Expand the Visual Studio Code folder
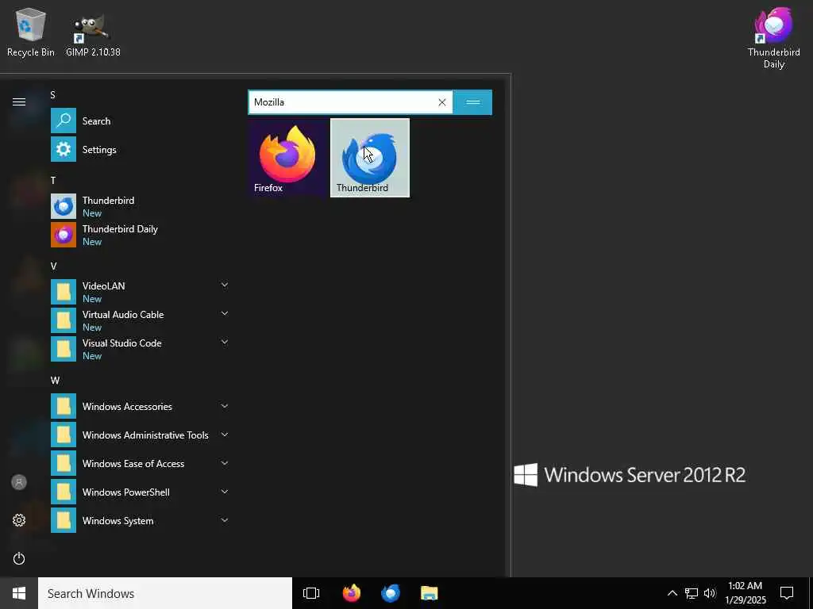Image resolution: width=813 pixels, height=609 pixels. (140, 349)
